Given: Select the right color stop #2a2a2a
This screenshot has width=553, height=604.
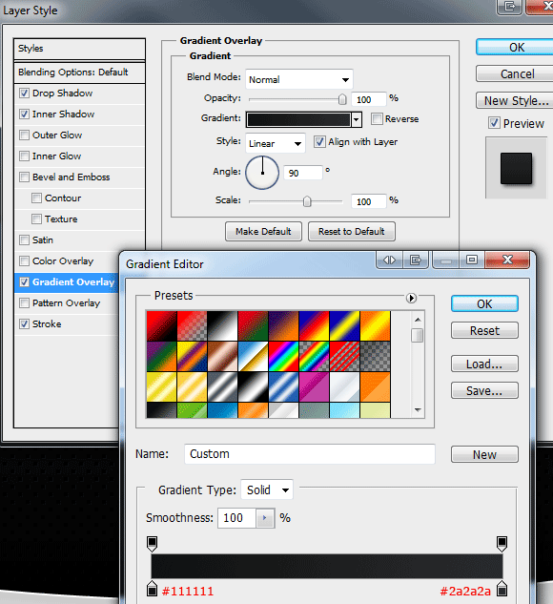Looking at the screenshot, I should pyautogui.click(x=502, y=589).
